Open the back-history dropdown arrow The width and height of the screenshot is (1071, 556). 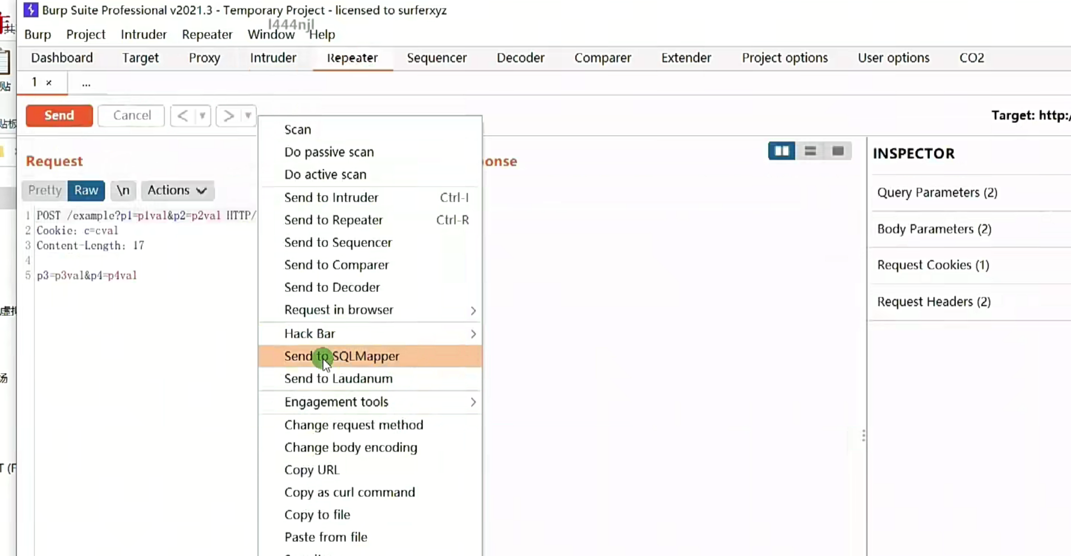202,116
